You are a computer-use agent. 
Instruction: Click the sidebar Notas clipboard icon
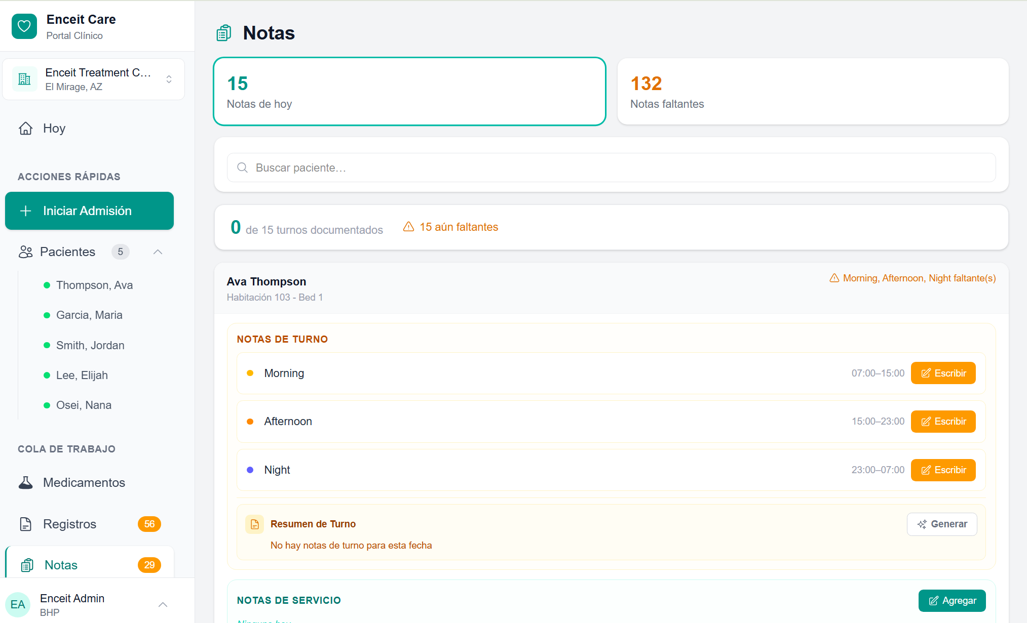[27, 565]
